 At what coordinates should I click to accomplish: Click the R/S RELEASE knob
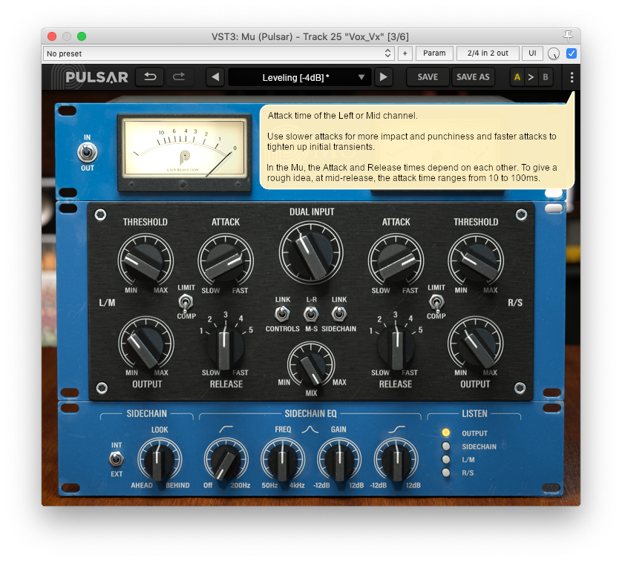tap(396, 346)
